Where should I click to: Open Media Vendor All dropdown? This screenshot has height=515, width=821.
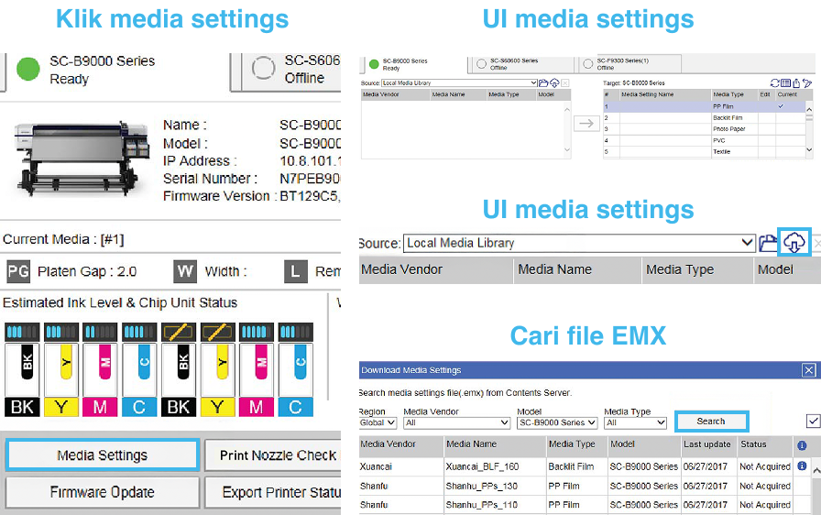point(457,422)
